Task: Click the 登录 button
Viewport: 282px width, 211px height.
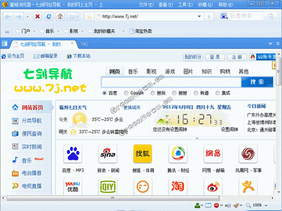Action: pyautogui.click(x=215, y=57)
